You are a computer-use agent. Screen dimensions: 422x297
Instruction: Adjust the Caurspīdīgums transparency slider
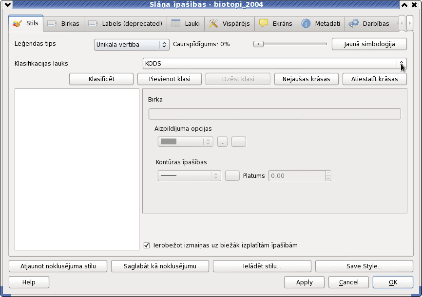290,44
